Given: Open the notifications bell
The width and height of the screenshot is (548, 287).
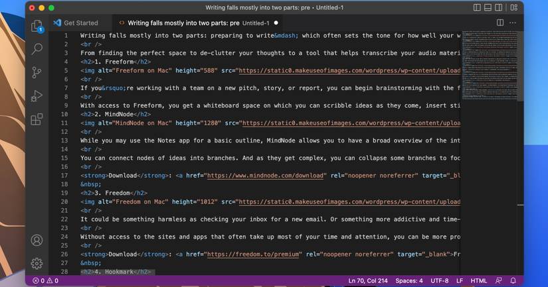Looking at the screenshot, I should 513,280.
